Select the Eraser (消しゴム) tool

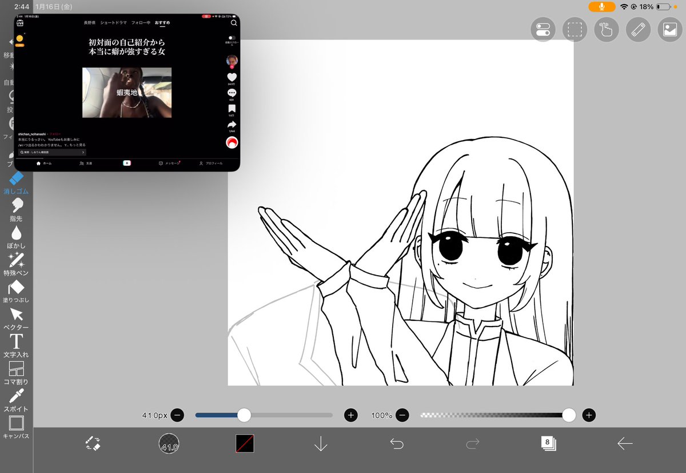pos(16,183)
